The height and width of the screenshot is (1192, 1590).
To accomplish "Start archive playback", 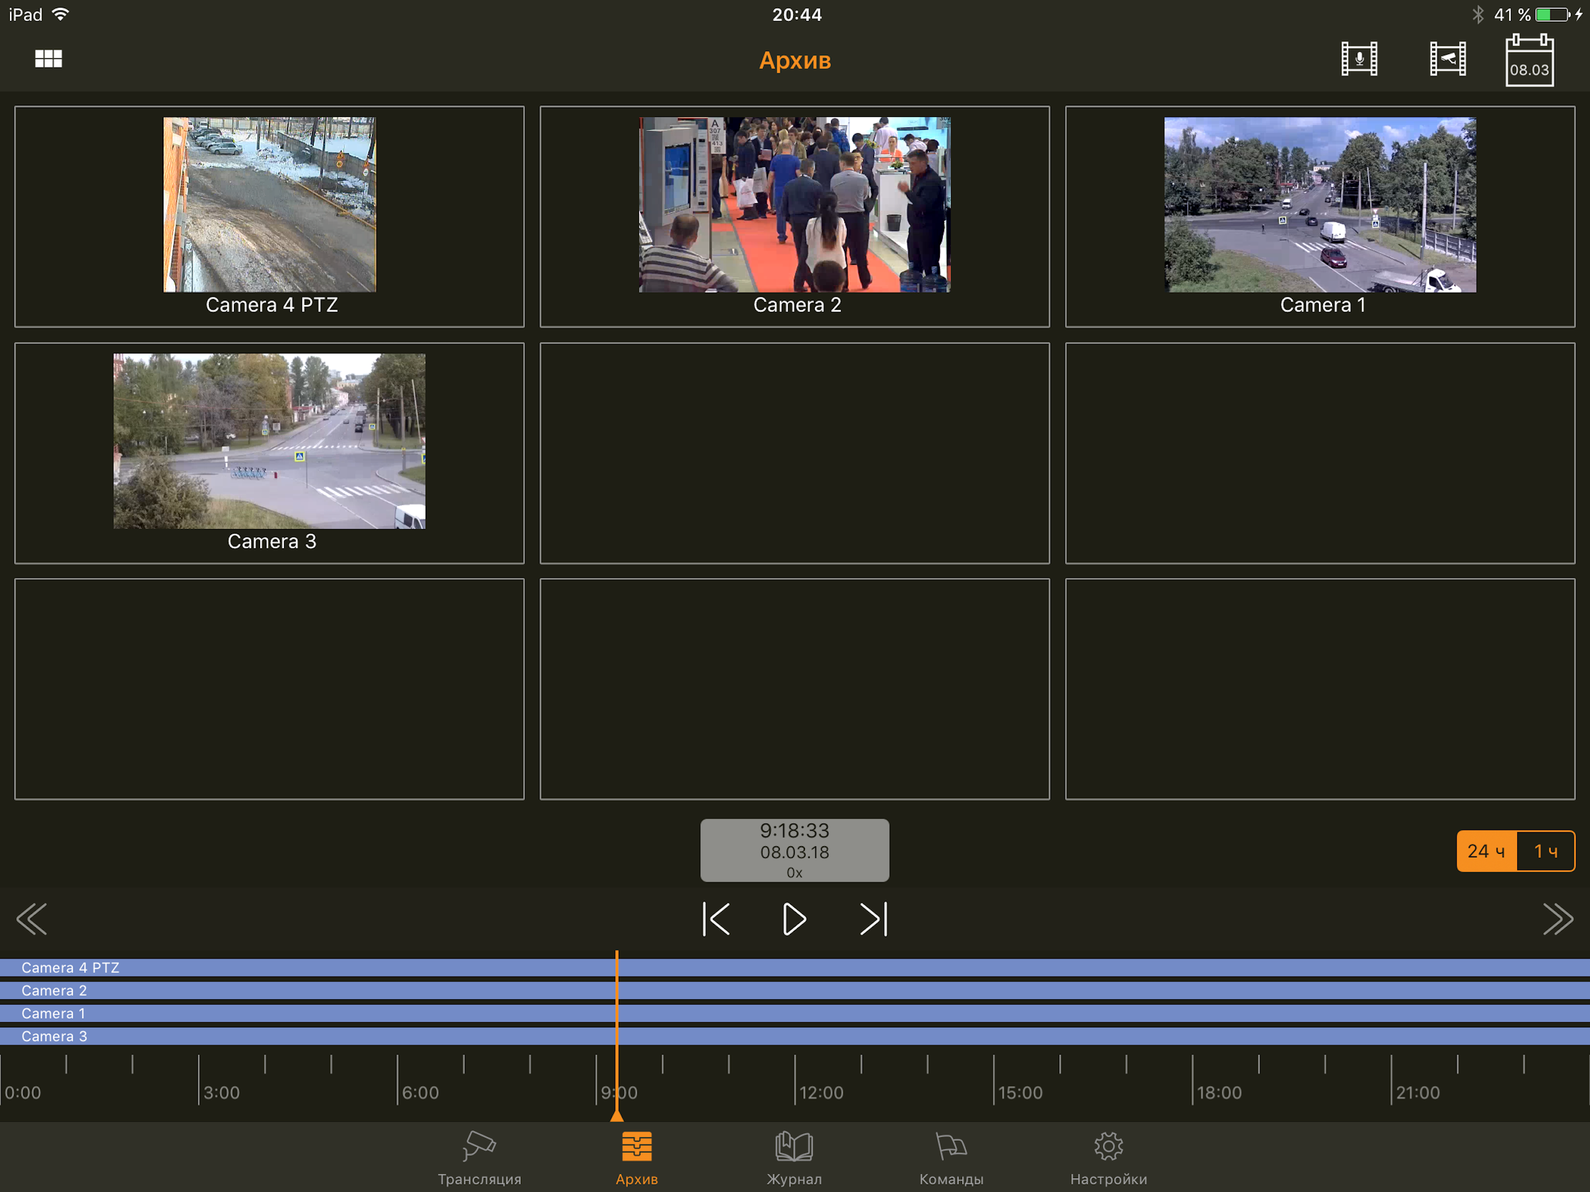I will click(794, 919).
